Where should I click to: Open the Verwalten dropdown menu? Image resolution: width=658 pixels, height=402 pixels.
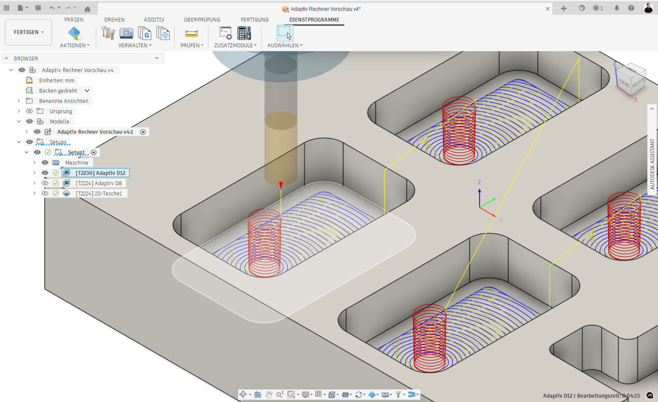(x=135, y=45)
